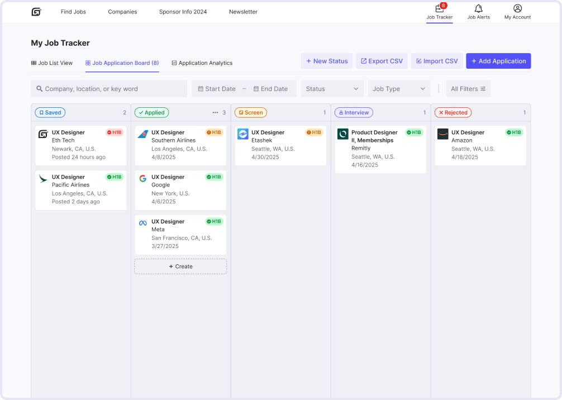Switch to Application Analytics tab

(x=202, y=63)
